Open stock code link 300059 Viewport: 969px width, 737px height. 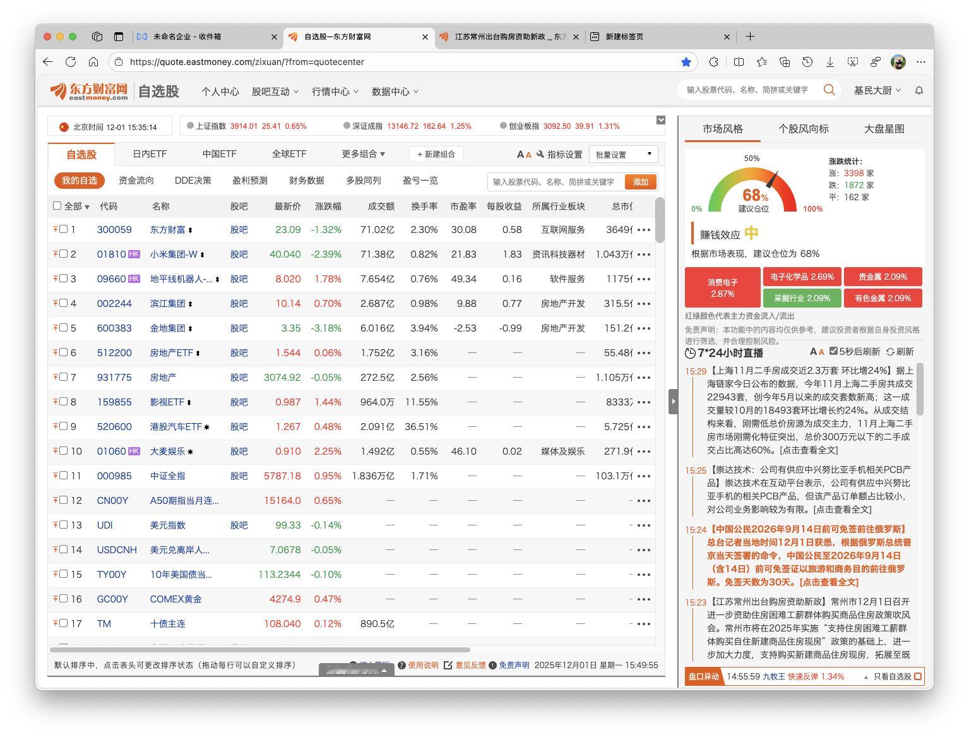pos(114,230)
